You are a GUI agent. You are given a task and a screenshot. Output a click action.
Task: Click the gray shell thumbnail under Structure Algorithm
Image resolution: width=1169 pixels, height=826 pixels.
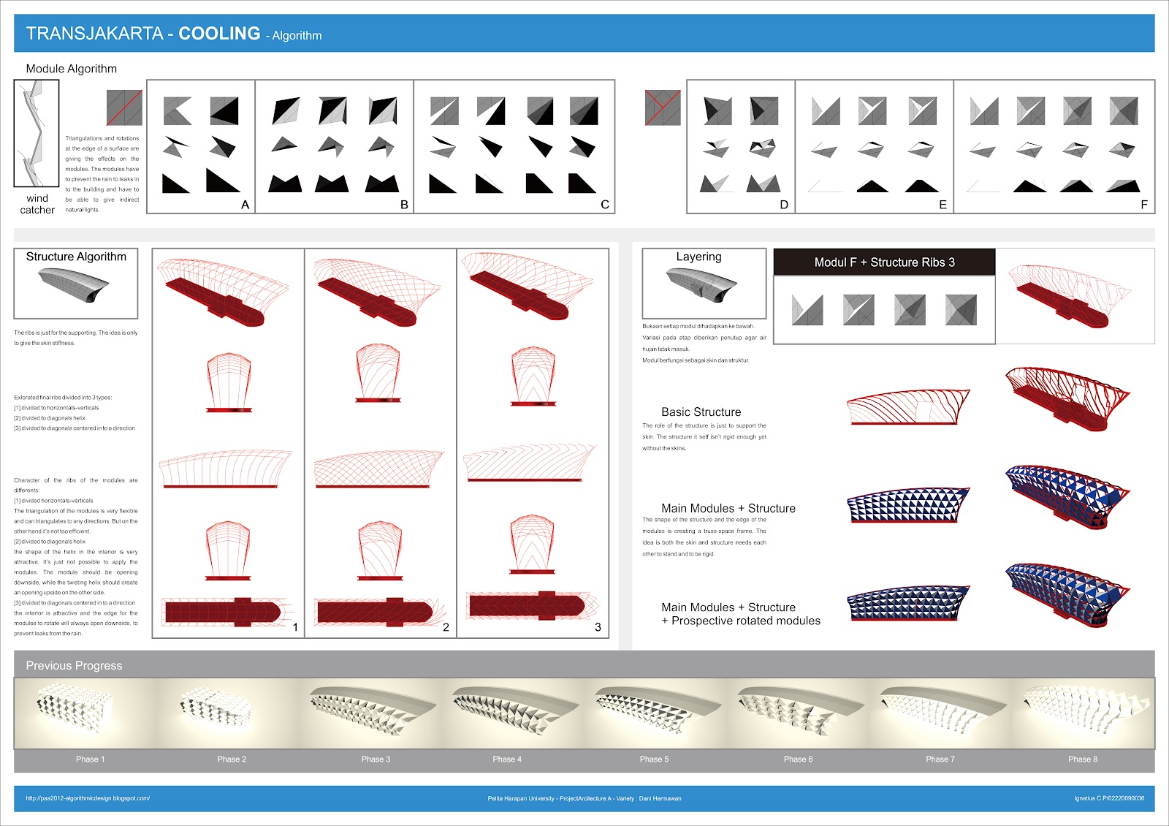(x=73, y=286)
